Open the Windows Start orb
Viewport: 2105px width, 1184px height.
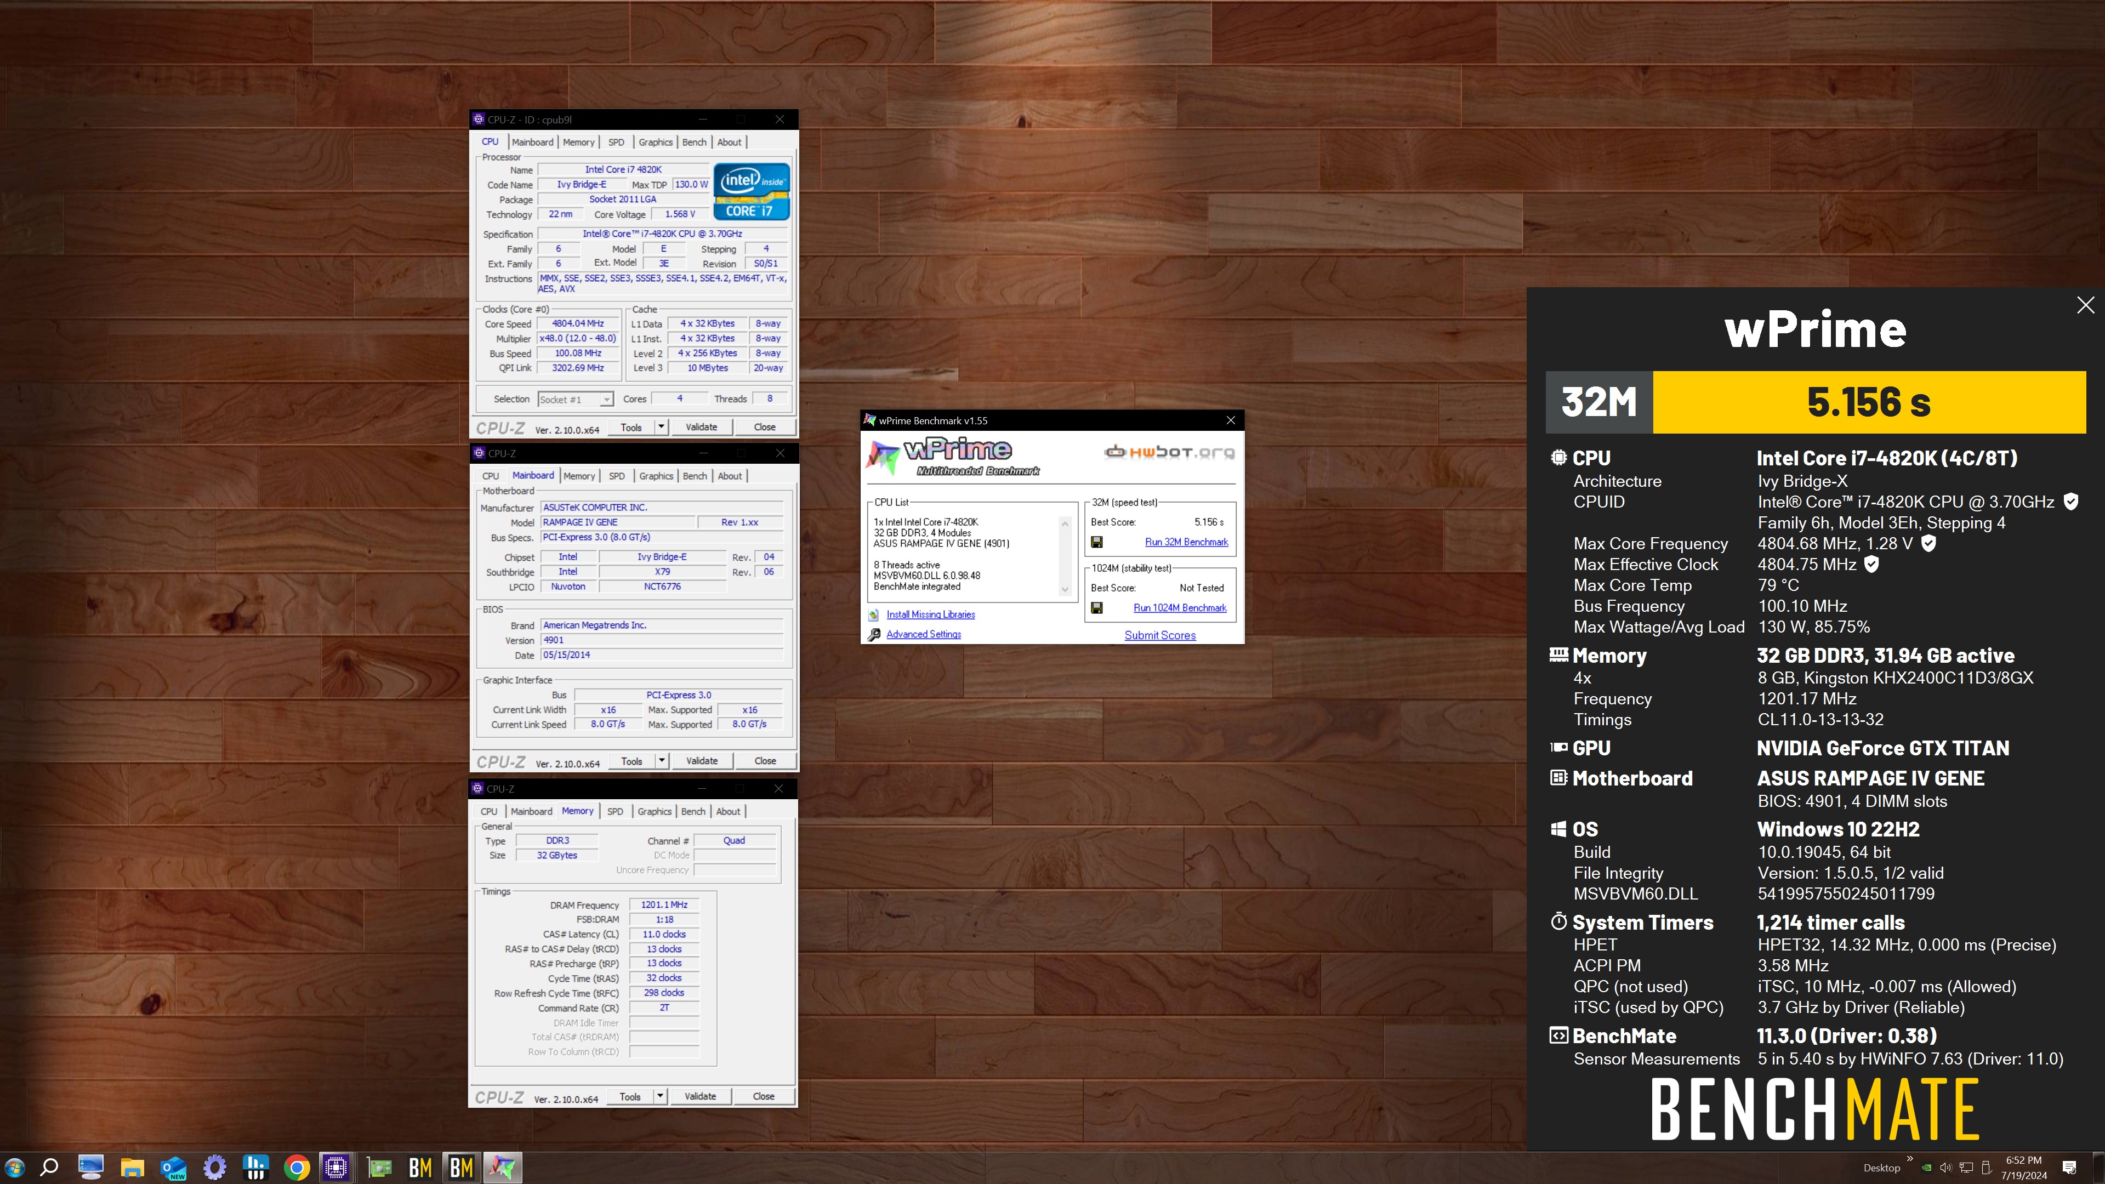point(14,1168)
